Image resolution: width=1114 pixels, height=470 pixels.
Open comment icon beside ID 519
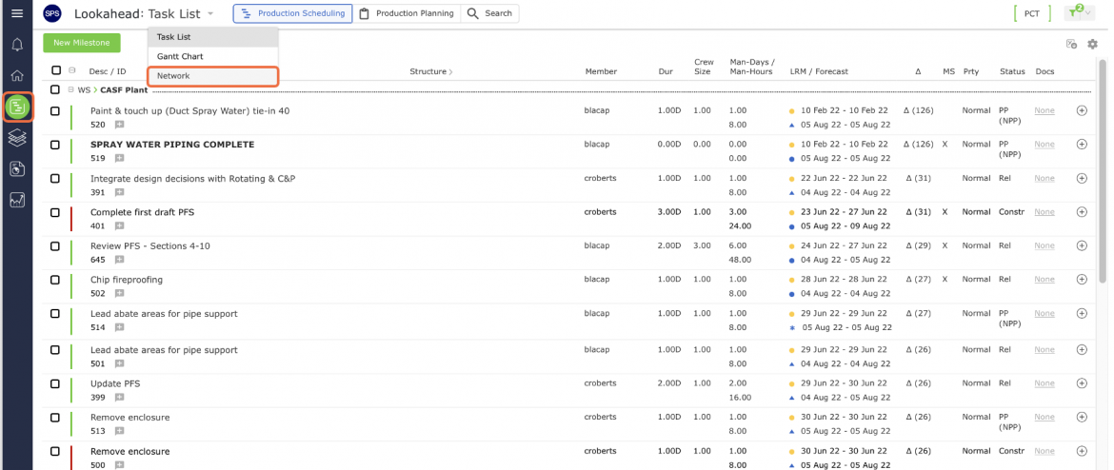tap(119, 158)
